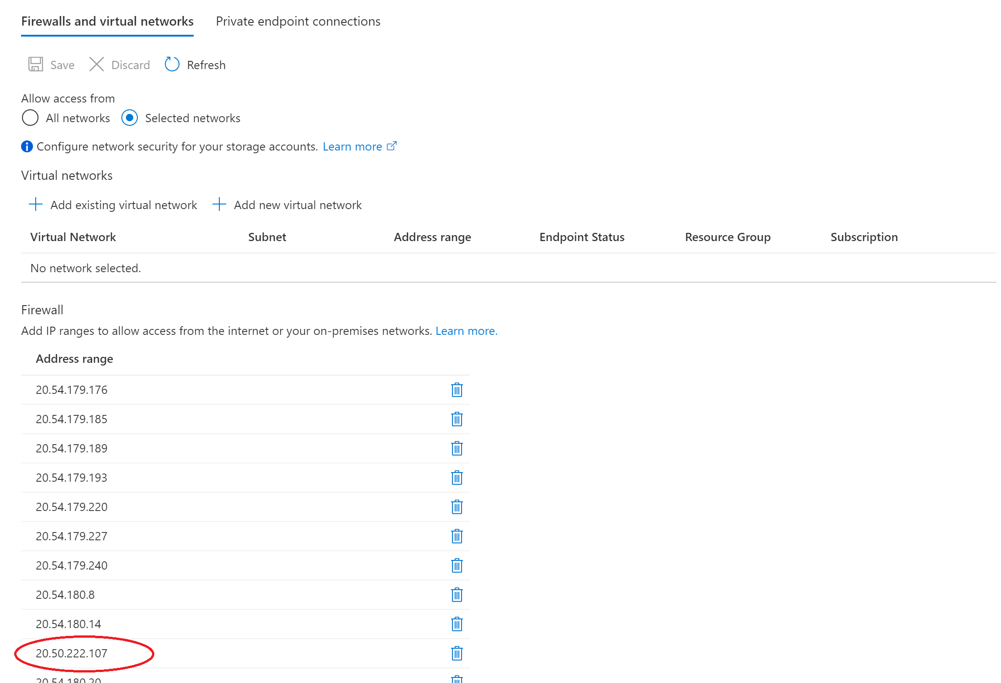Viewport: 1001px width, 683px height.
Task: Select the All networks radio button
Action: [30, 118]
